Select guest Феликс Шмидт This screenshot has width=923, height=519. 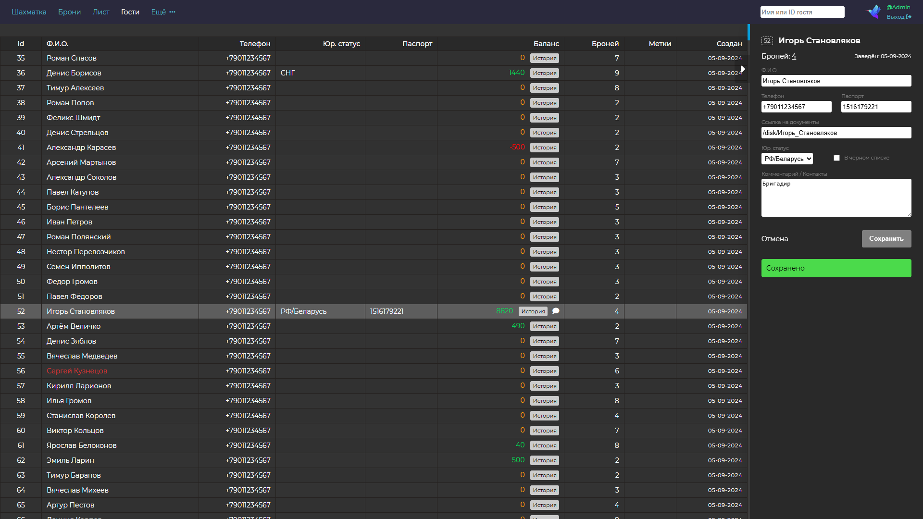(73, 118)
